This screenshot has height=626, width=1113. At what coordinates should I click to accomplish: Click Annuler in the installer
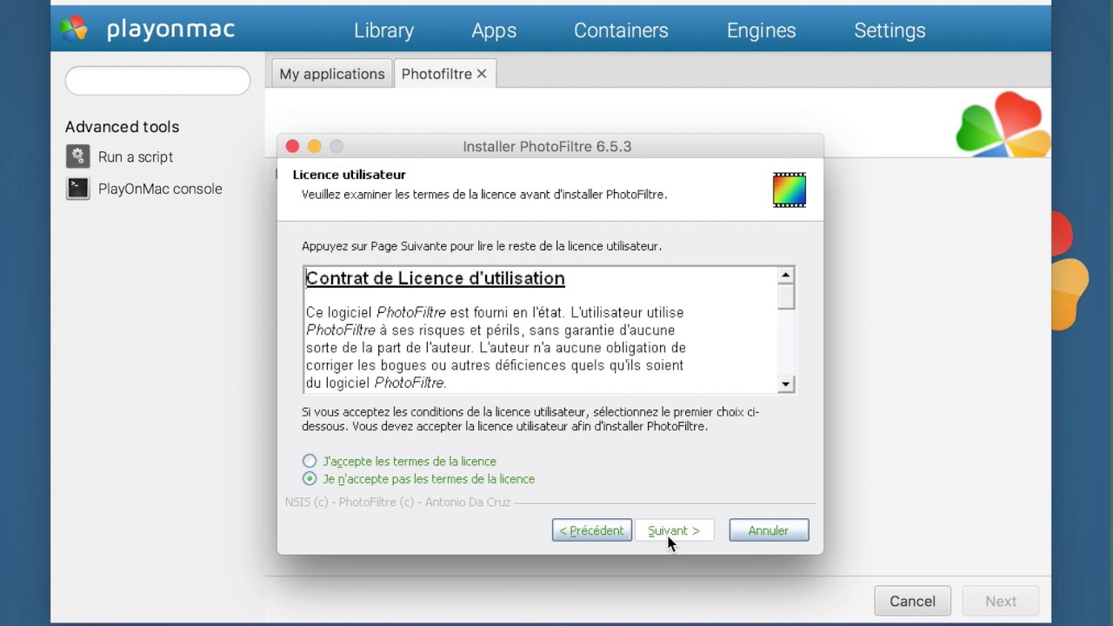[769, 530]
